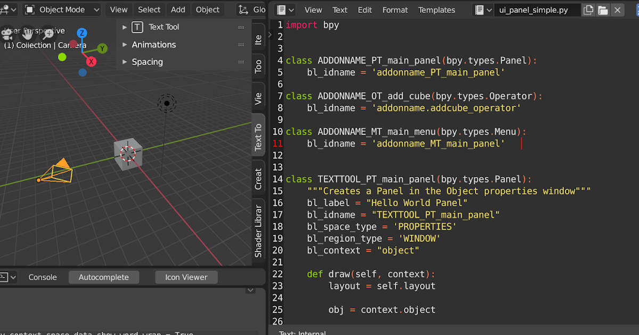The height and width of the screenshot is (335, 639).
Task: Click the Autocomplete button
Action: pyautogui.click(x=103, y=277)
